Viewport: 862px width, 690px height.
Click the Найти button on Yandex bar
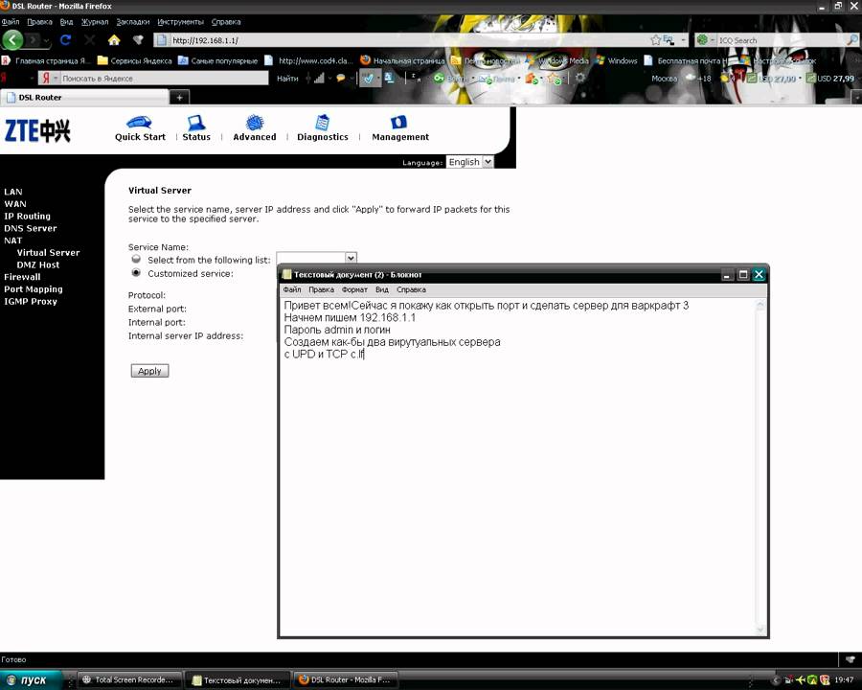click(287, 79)
